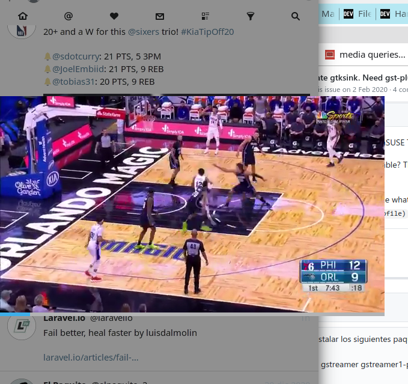408x384 pixels.
Task: Click the NBA avatar on the tweet
Action: [x=22, y=31]
